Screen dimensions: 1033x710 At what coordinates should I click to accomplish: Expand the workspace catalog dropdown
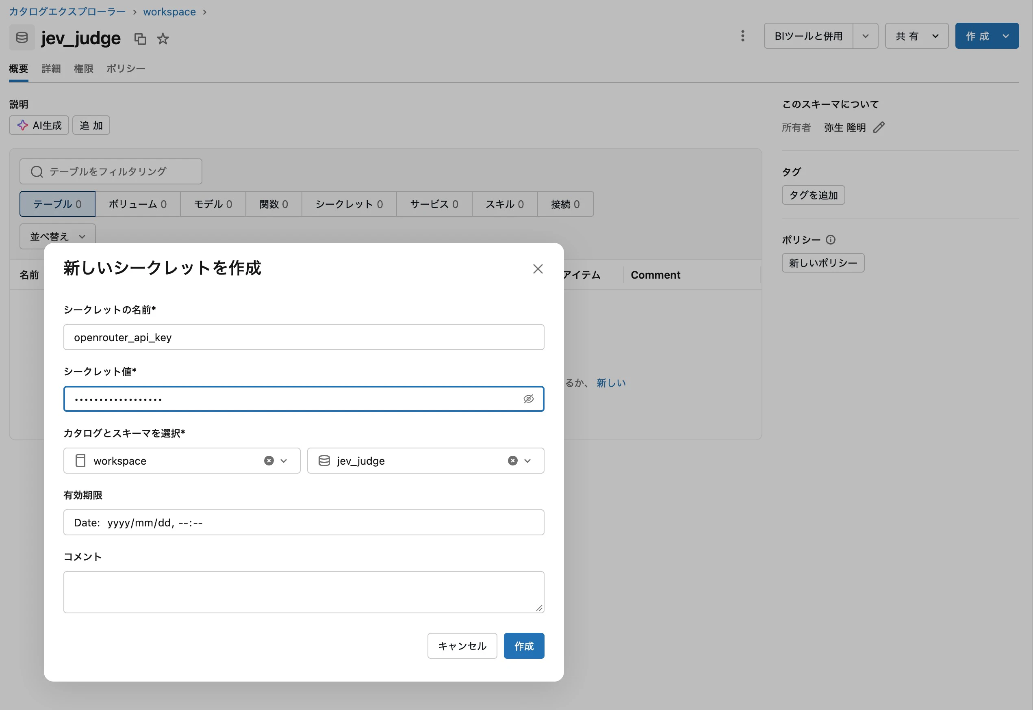(x=284, y=461)
